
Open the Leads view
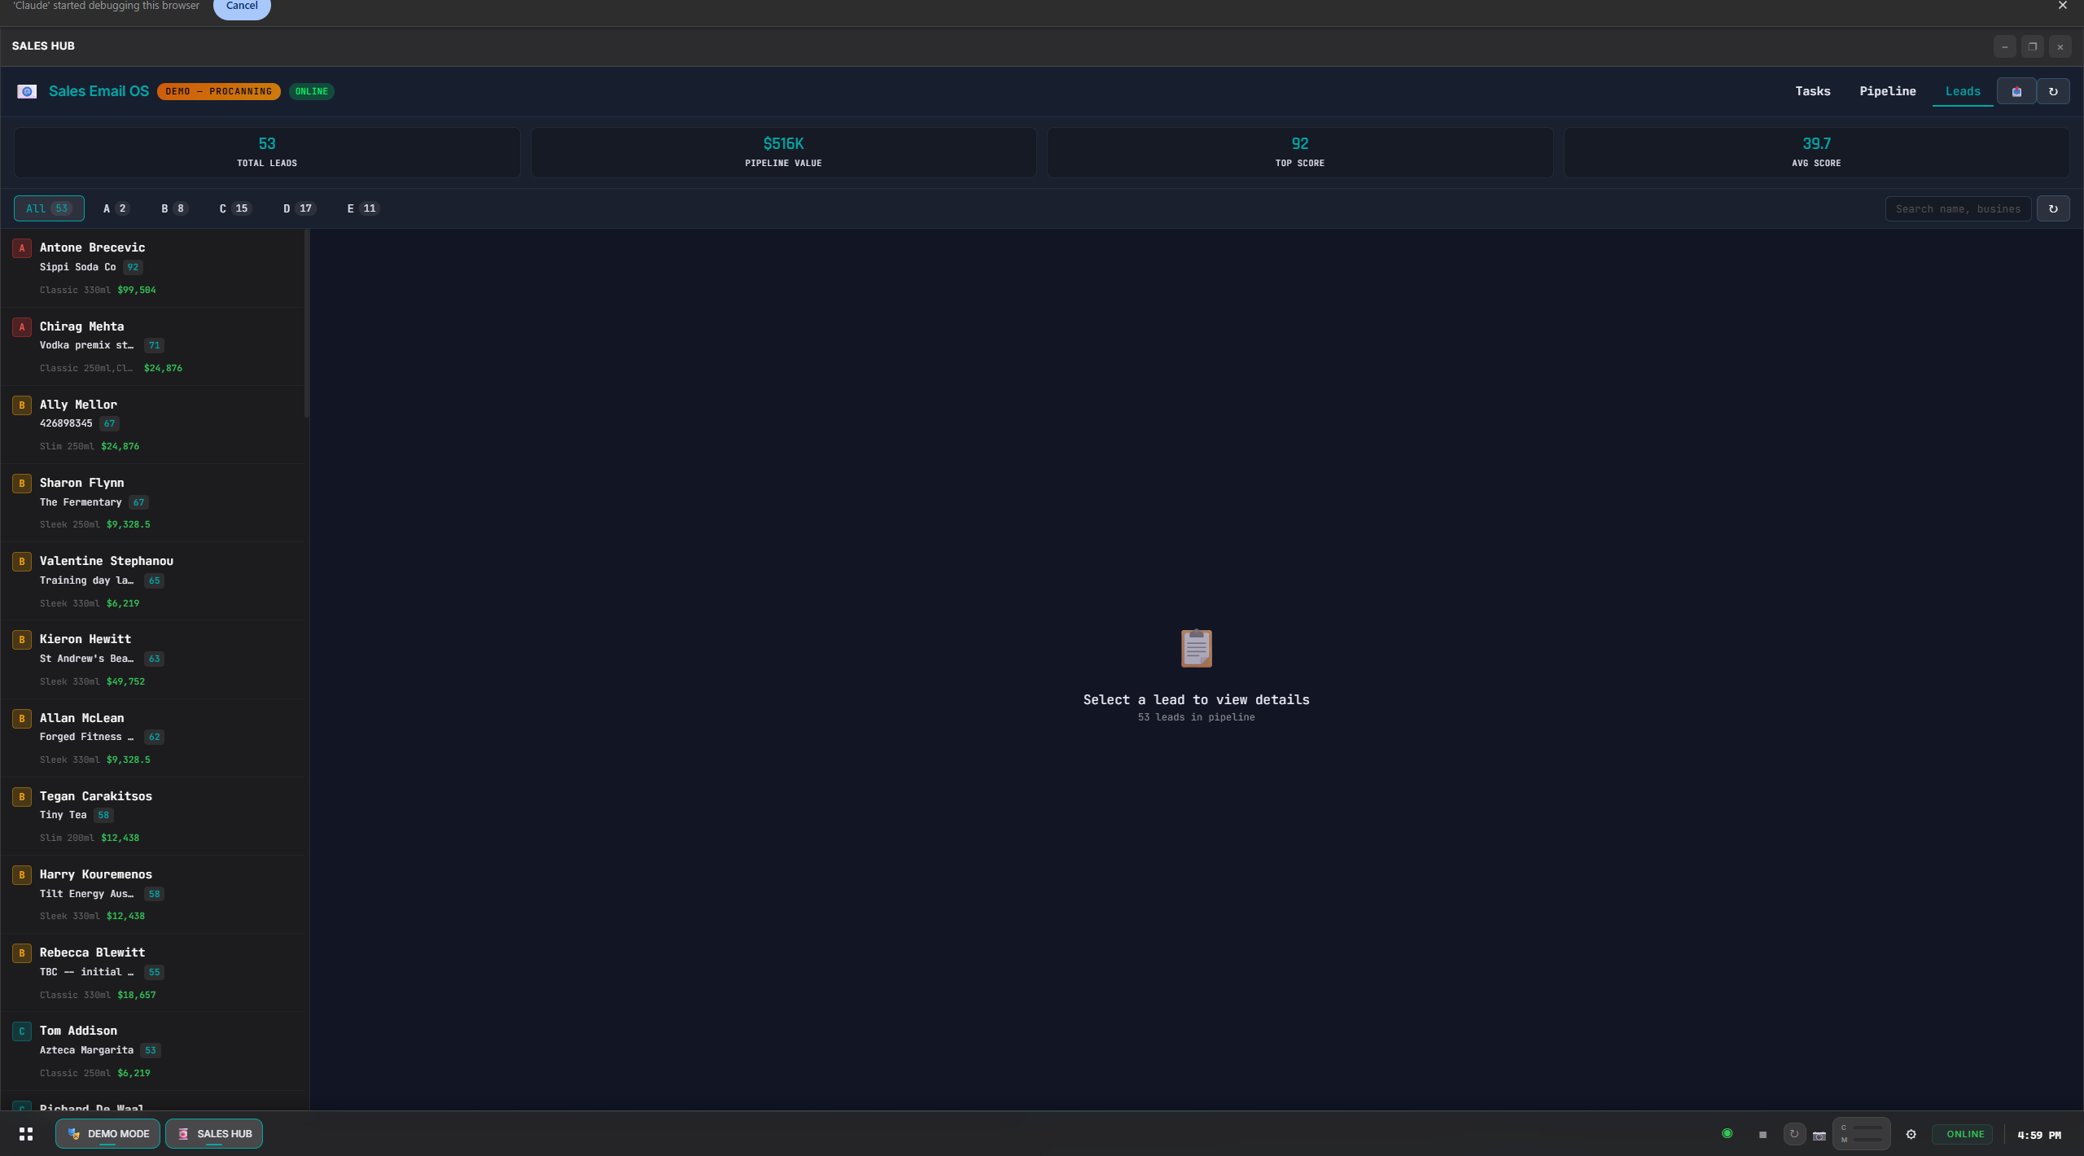[x=1962, y=91]
